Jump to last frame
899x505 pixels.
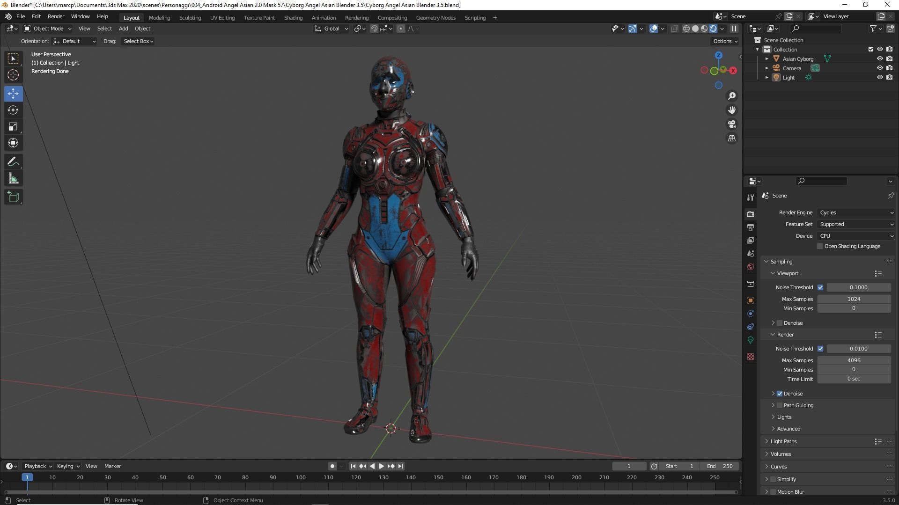(400, 466)
